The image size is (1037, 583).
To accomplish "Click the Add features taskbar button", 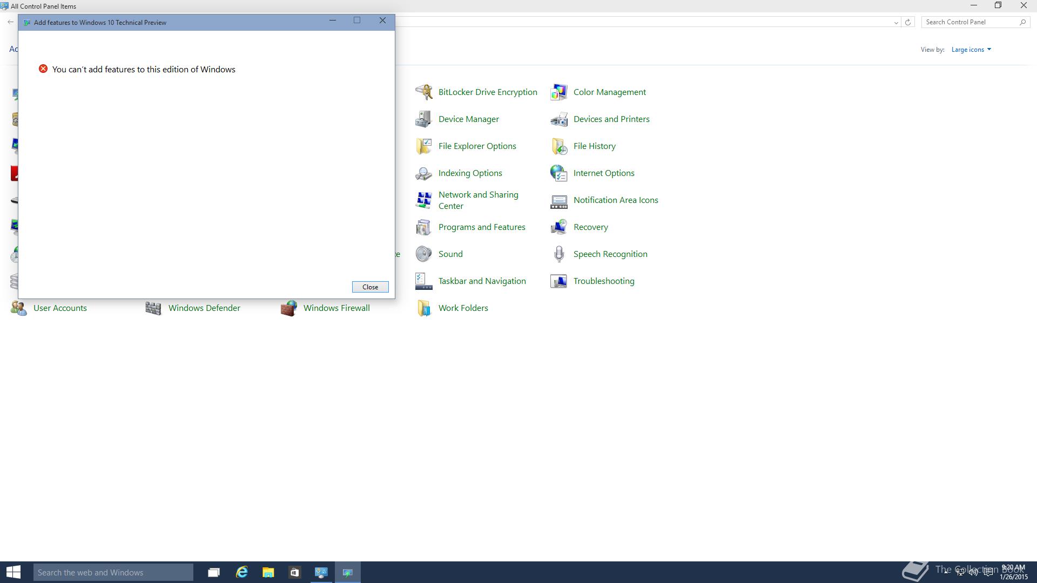I will 348,572.
